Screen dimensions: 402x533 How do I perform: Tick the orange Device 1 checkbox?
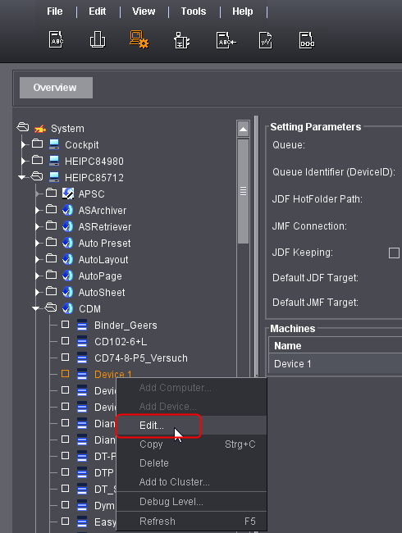(x=66, y=374)
